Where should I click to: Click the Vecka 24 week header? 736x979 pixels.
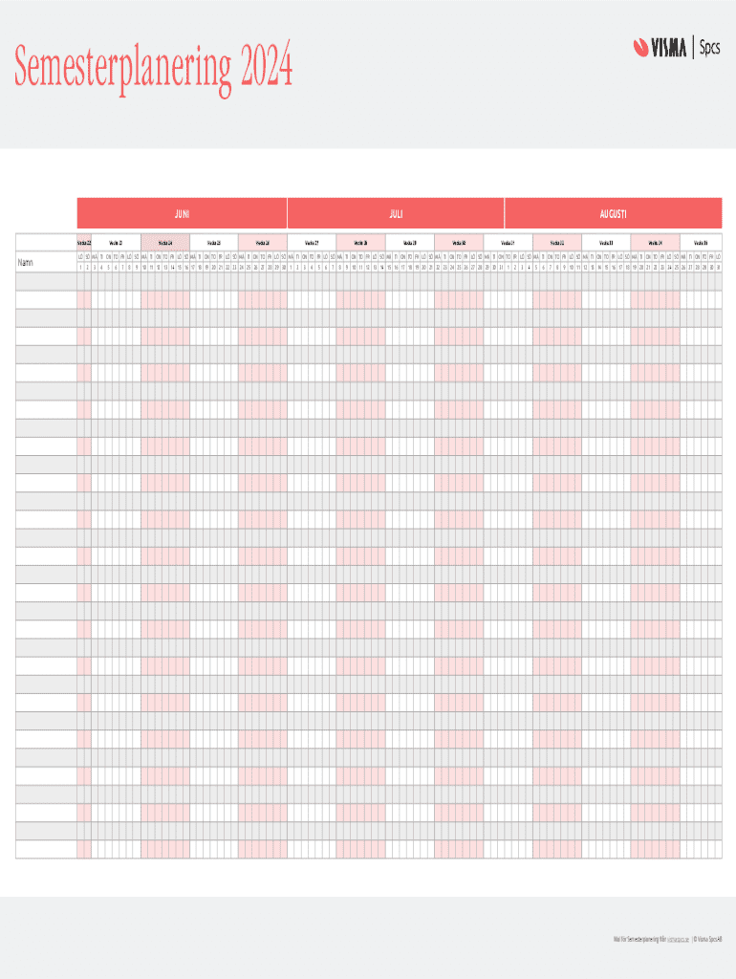[x=164, y=243]
